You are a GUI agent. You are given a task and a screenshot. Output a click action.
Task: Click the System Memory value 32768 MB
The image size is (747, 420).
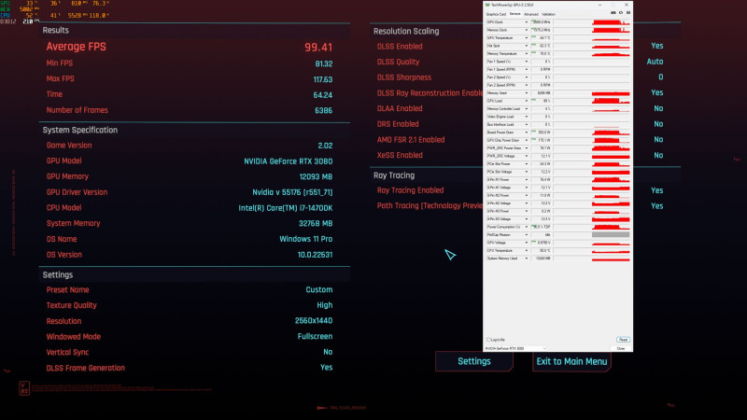pyautogui.click(x=316, y=223)
